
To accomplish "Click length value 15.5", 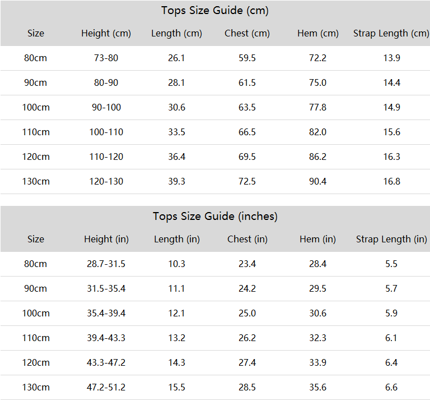I will click(176, 387).
